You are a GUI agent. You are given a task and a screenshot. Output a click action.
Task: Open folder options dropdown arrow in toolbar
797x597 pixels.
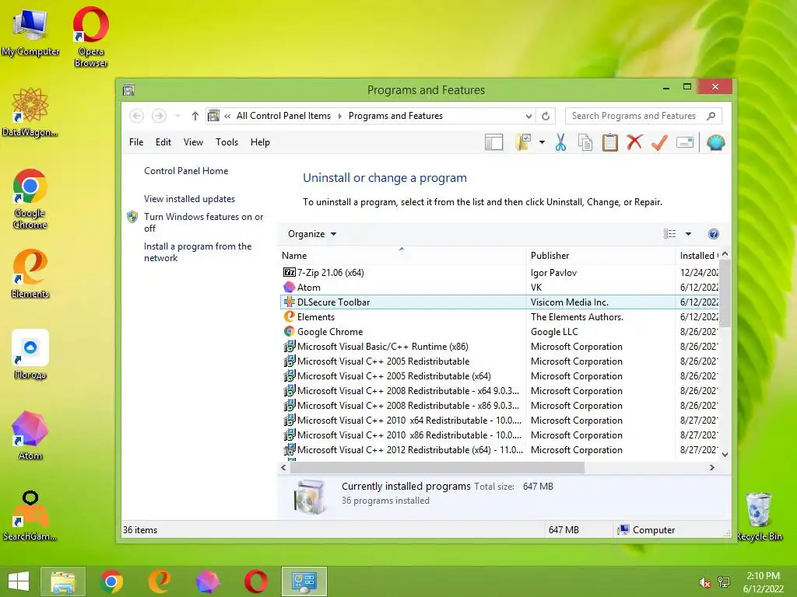point(542,143)
